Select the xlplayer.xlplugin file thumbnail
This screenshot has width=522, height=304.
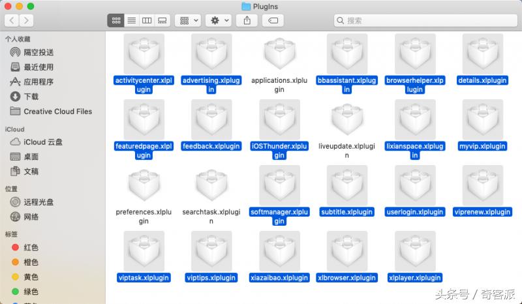(x=415, y=251)
